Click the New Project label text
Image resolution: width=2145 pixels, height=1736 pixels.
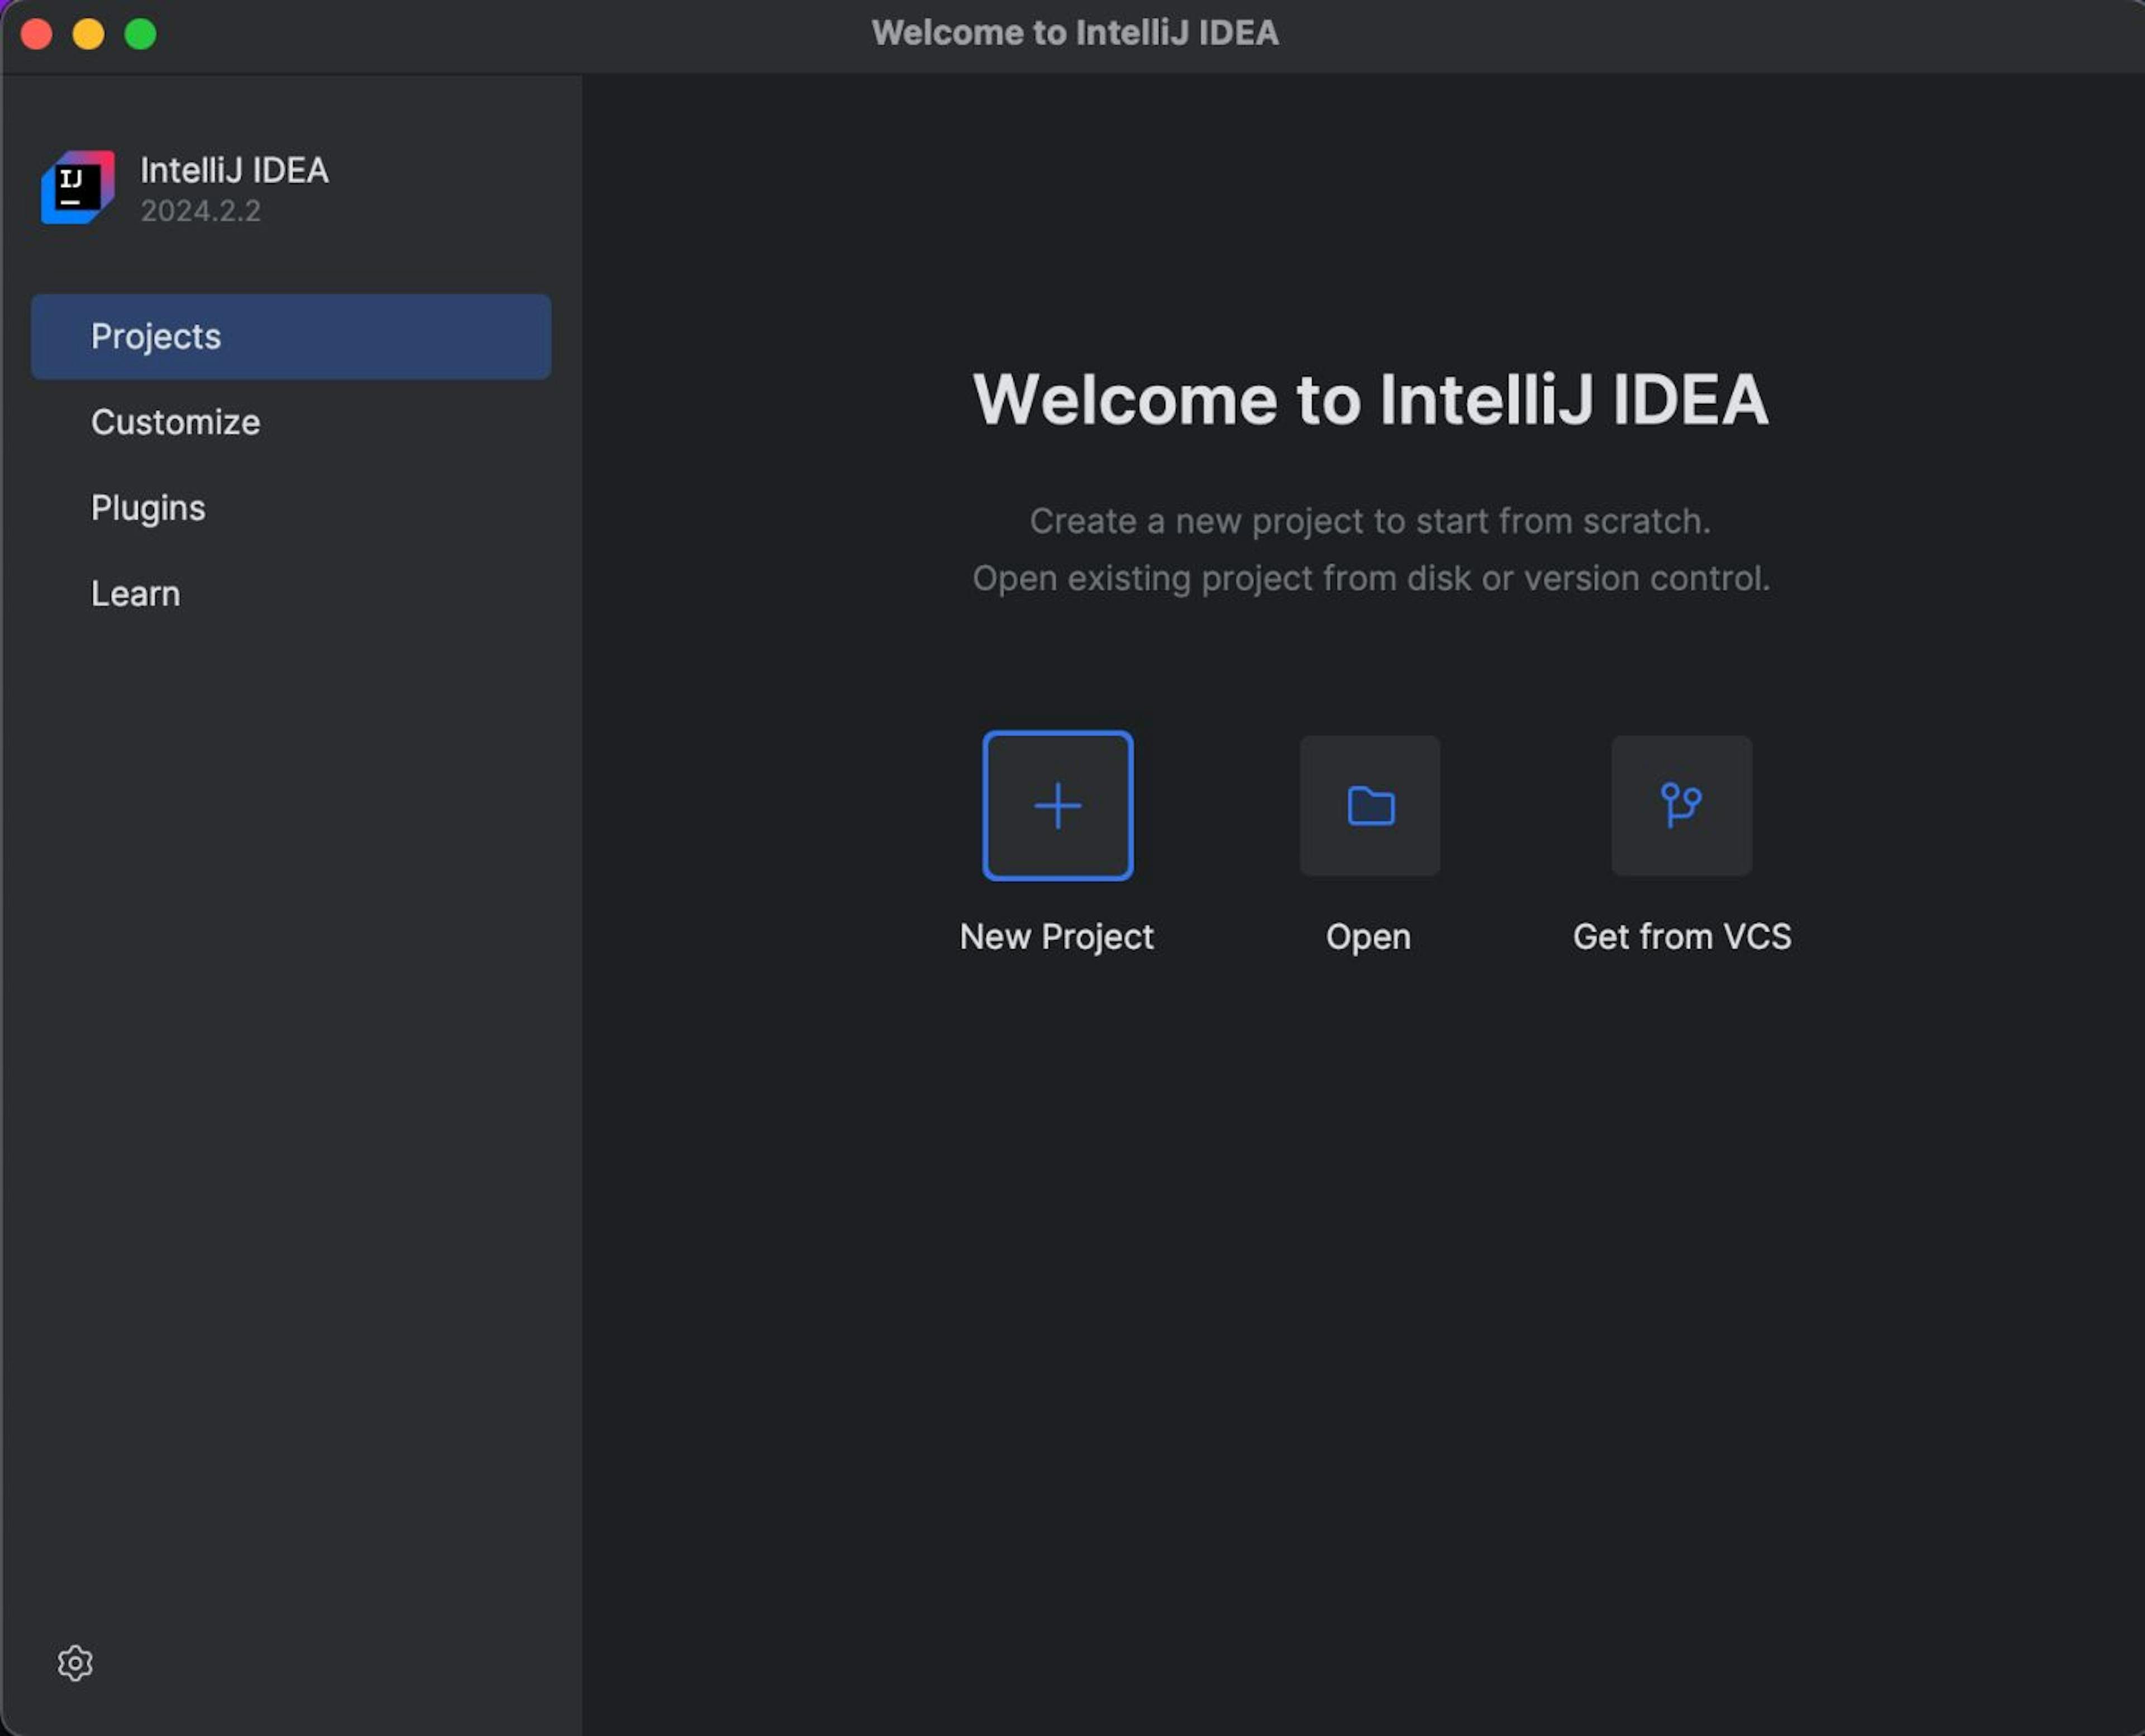(x=1057, y=936)
